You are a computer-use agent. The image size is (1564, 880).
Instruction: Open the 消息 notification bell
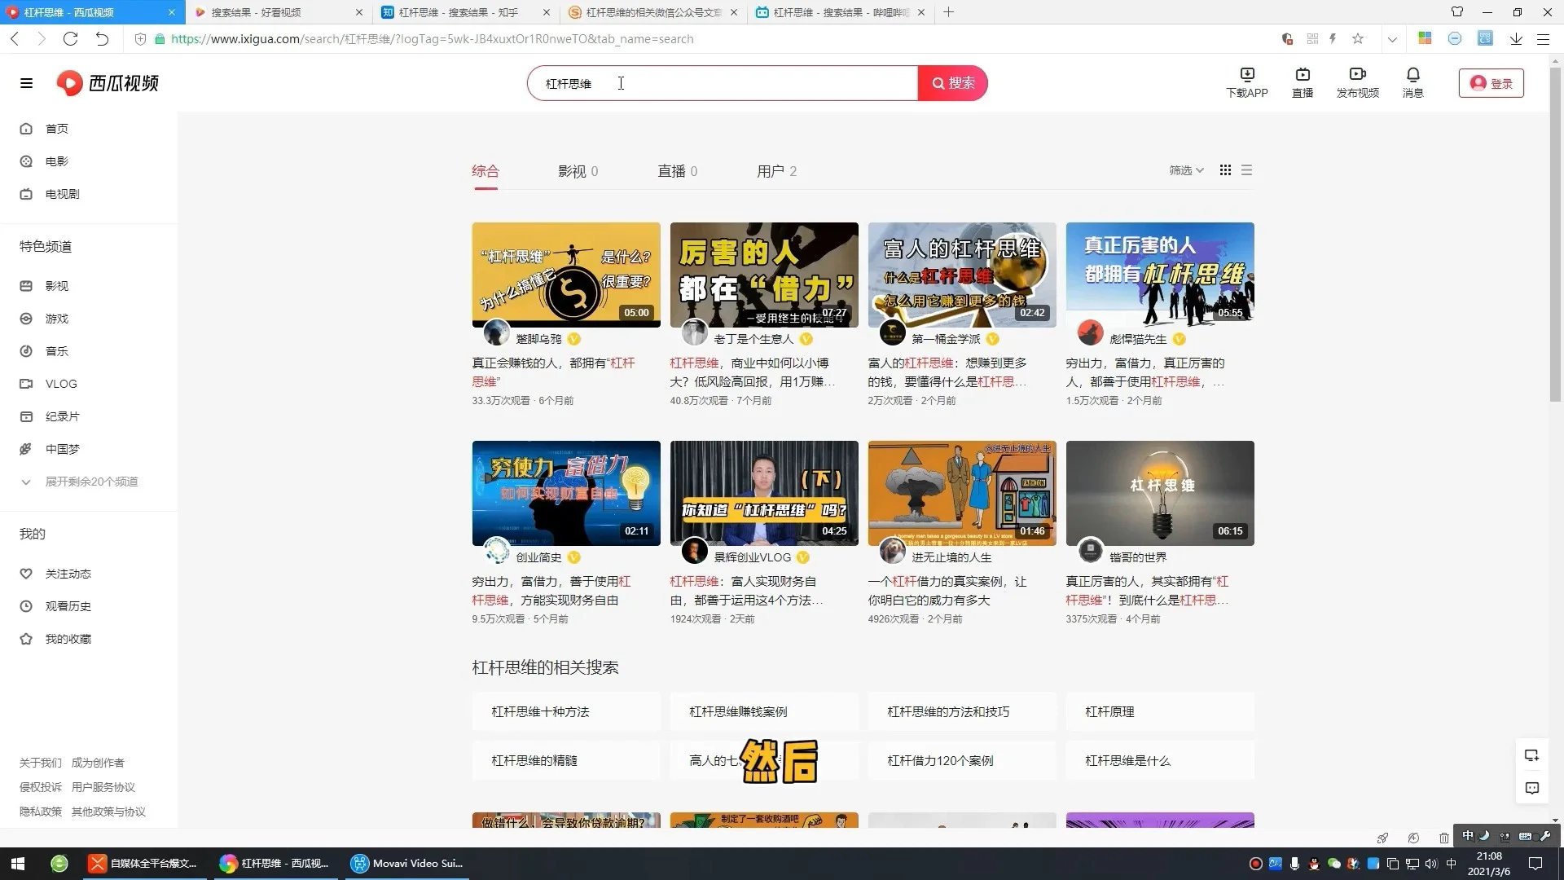1413,83
